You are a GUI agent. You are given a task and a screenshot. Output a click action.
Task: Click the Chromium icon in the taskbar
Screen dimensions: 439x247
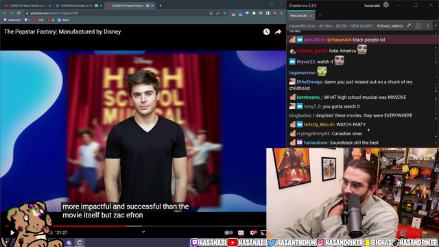pos(80,242)
